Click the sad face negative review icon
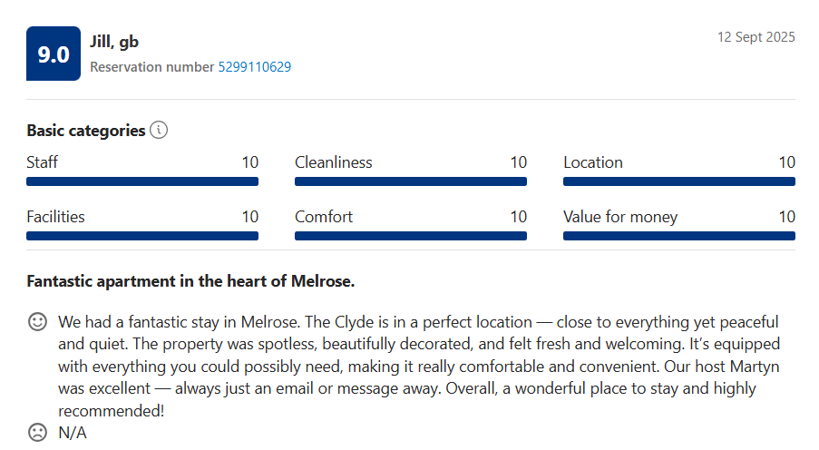 click(x=37, y=432)
